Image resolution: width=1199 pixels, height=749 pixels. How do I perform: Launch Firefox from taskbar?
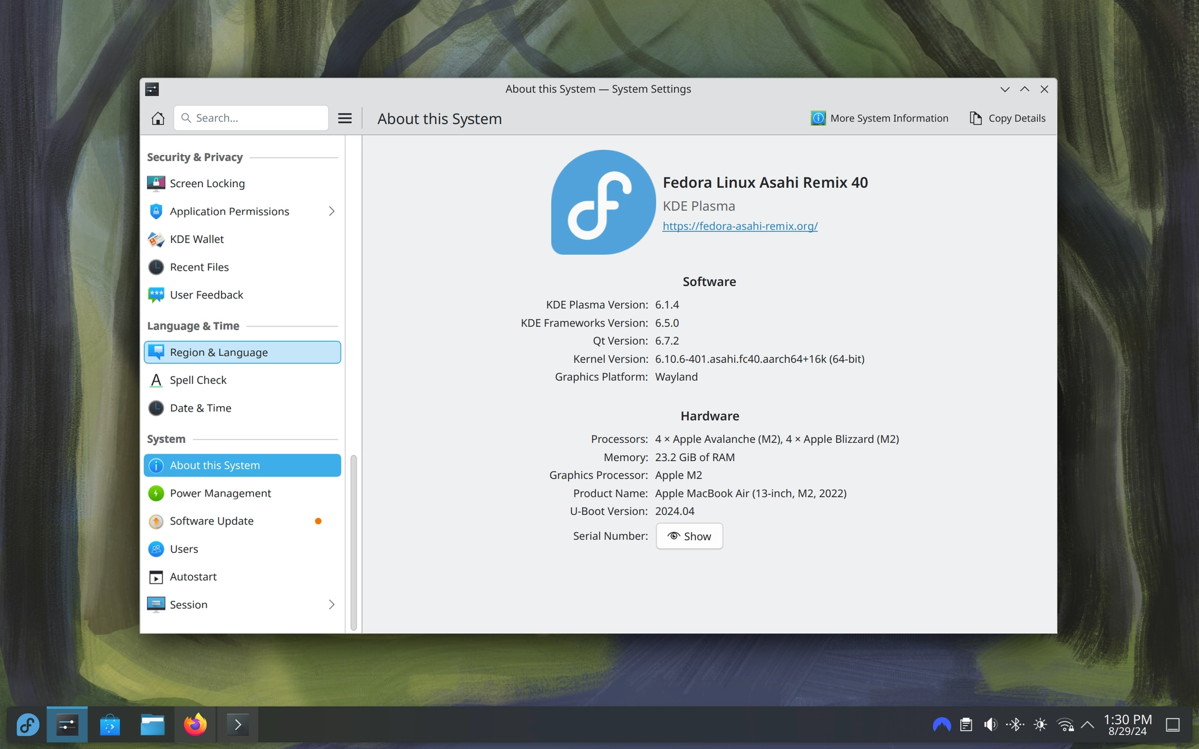point(195,725)
